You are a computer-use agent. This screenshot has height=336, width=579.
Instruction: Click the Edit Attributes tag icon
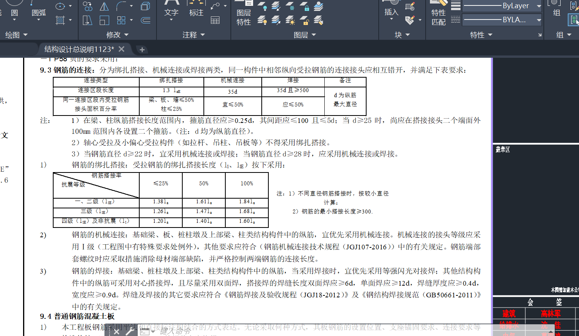pyautogui.click(x=410, y=20)
